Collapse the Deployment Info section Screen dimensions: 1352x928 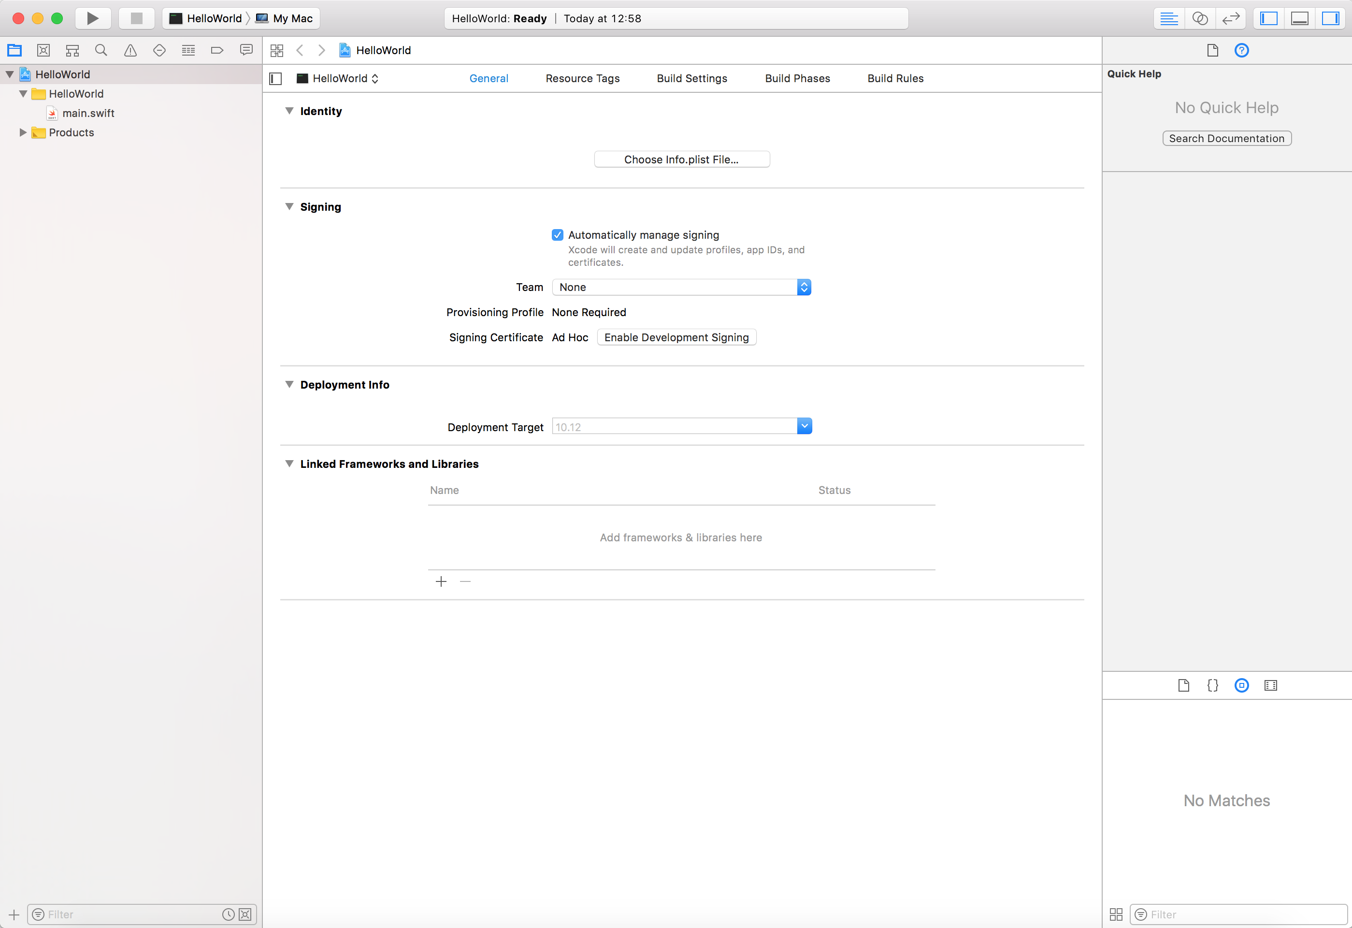pos(289,384)
